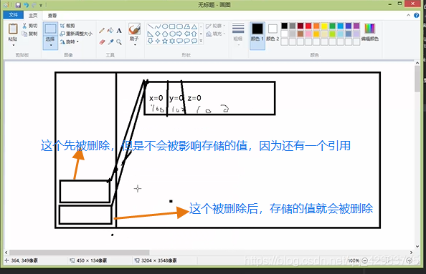
Task: Select the Right triangle shape
Action: [x=150, y=34]
